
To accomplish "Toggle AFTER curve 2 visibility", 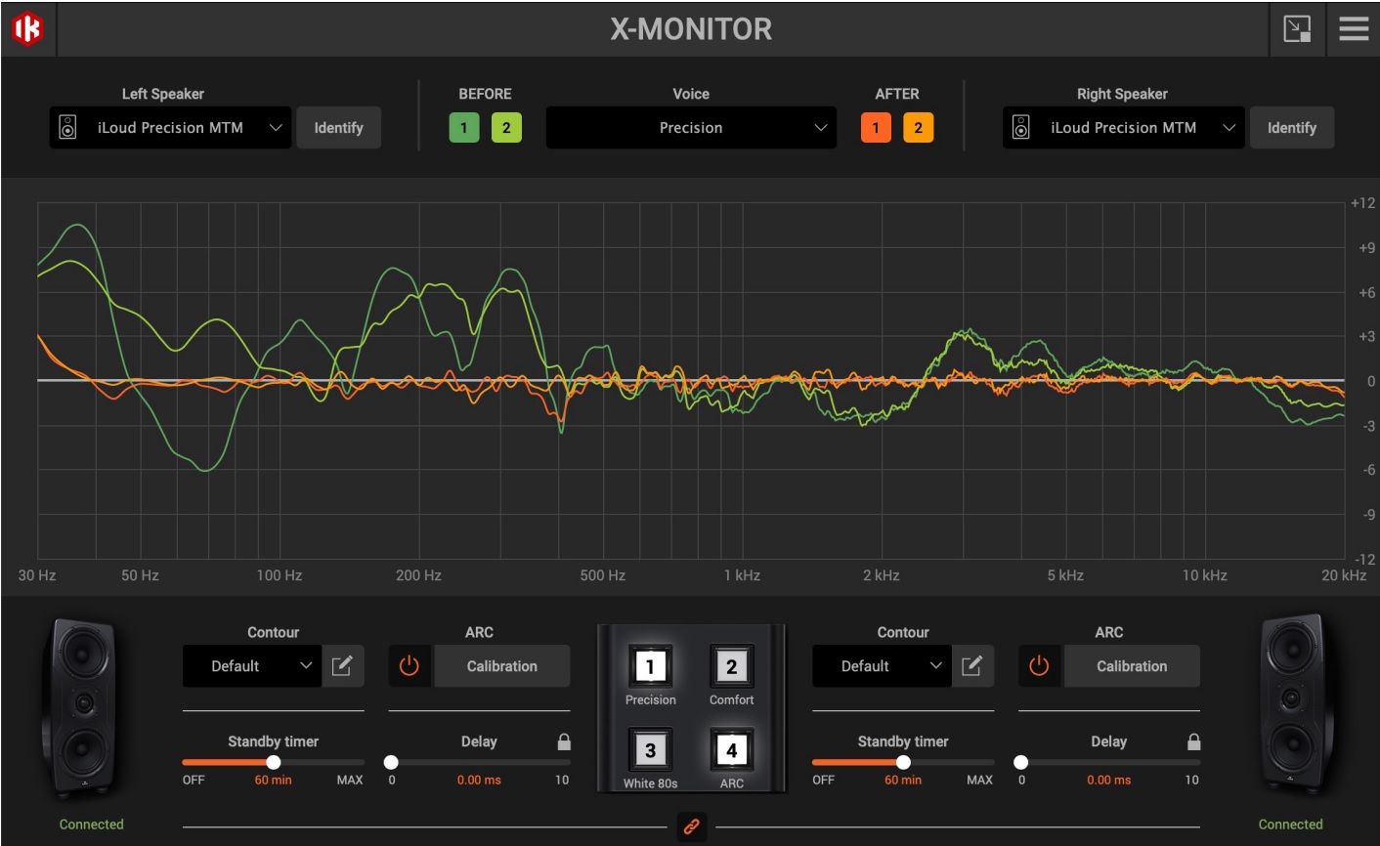I will click(x=918, y=127).
